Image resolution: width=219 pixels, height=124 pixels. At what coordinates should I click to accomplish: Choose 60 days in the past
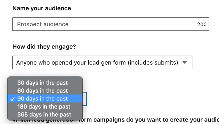[42, 91]
